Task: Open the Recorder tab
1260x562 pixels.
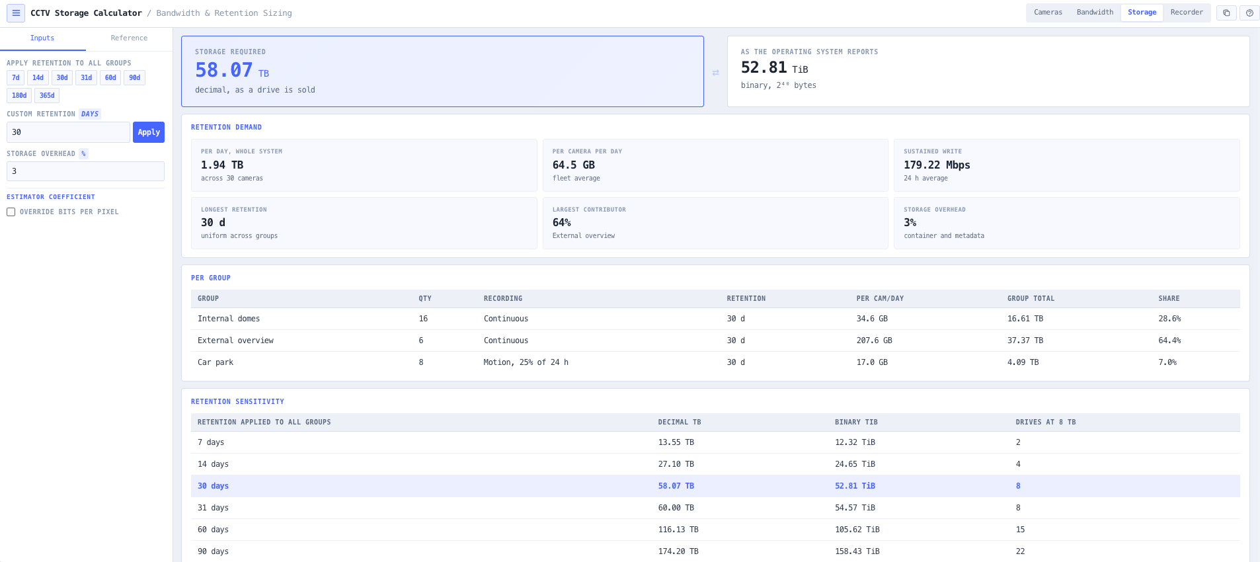Action: pyautogui.click(x=1187, y=13)
